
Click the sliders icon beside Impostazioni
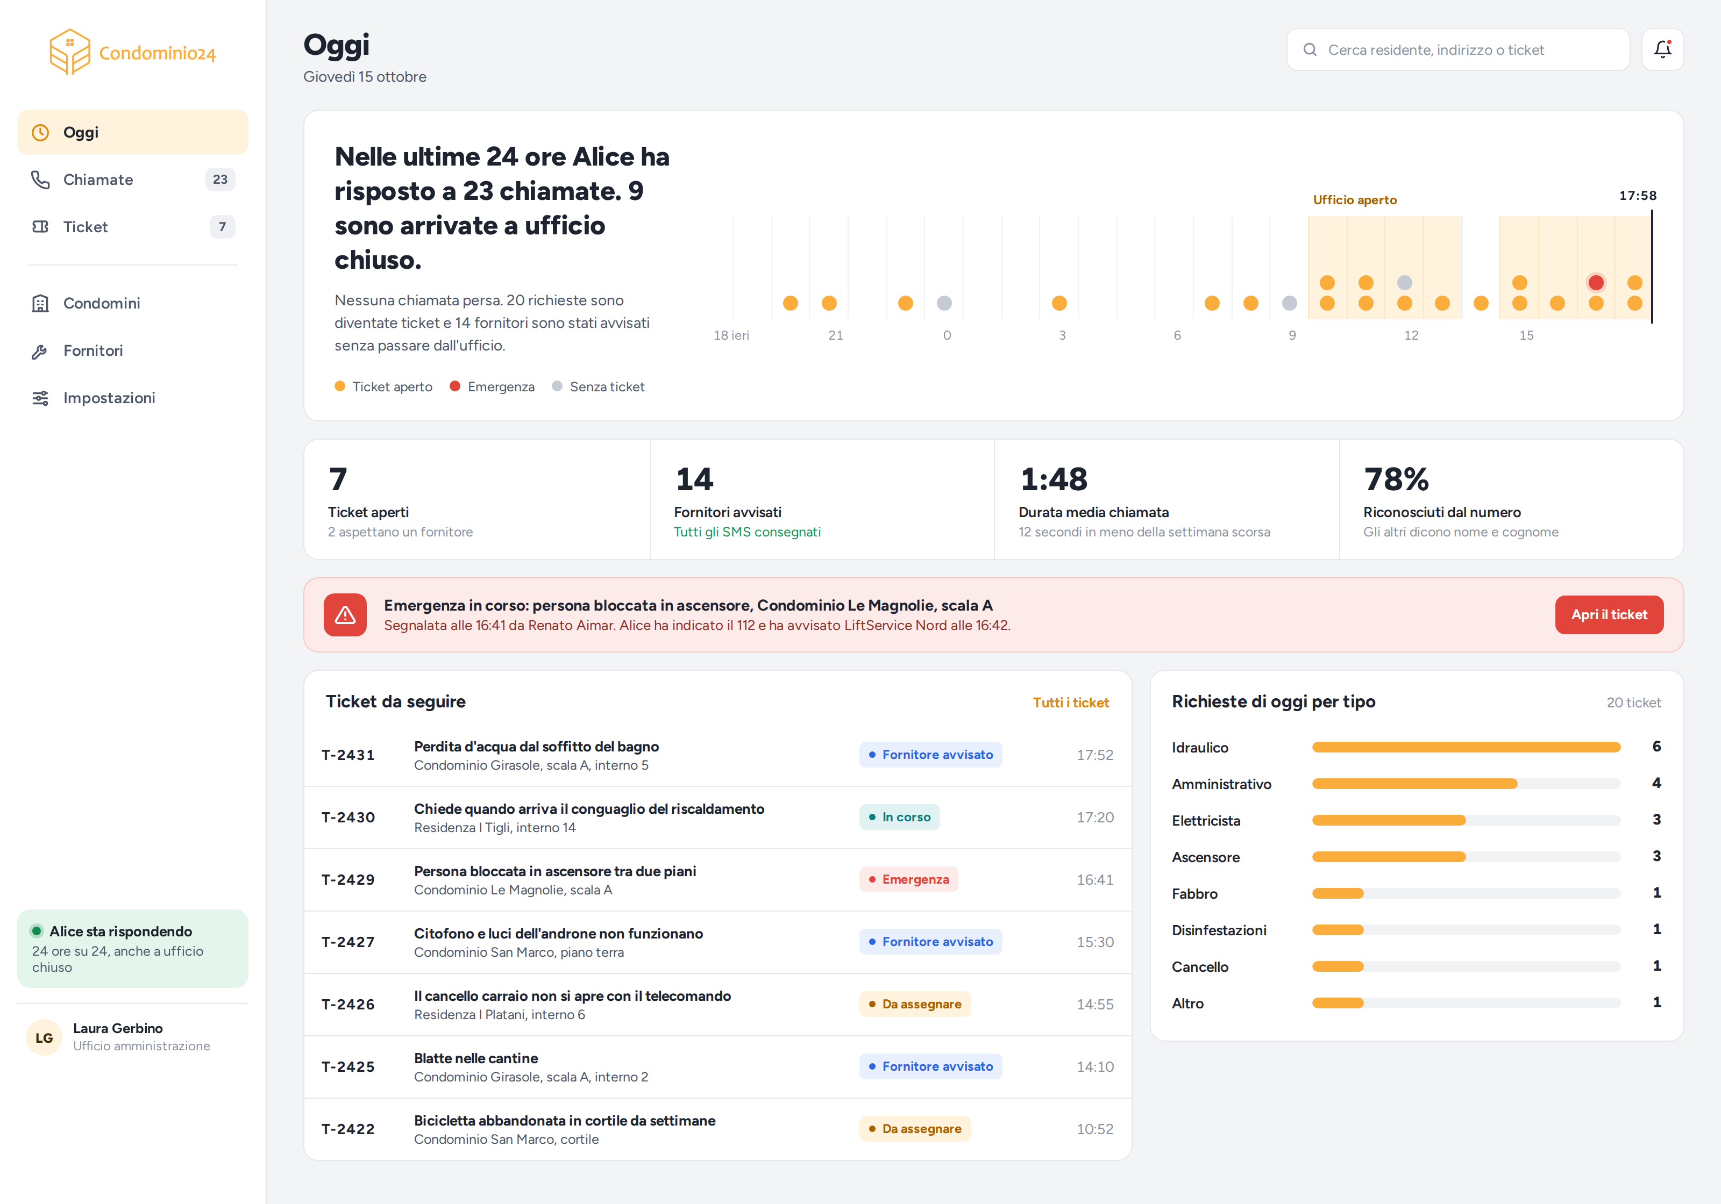40,398
